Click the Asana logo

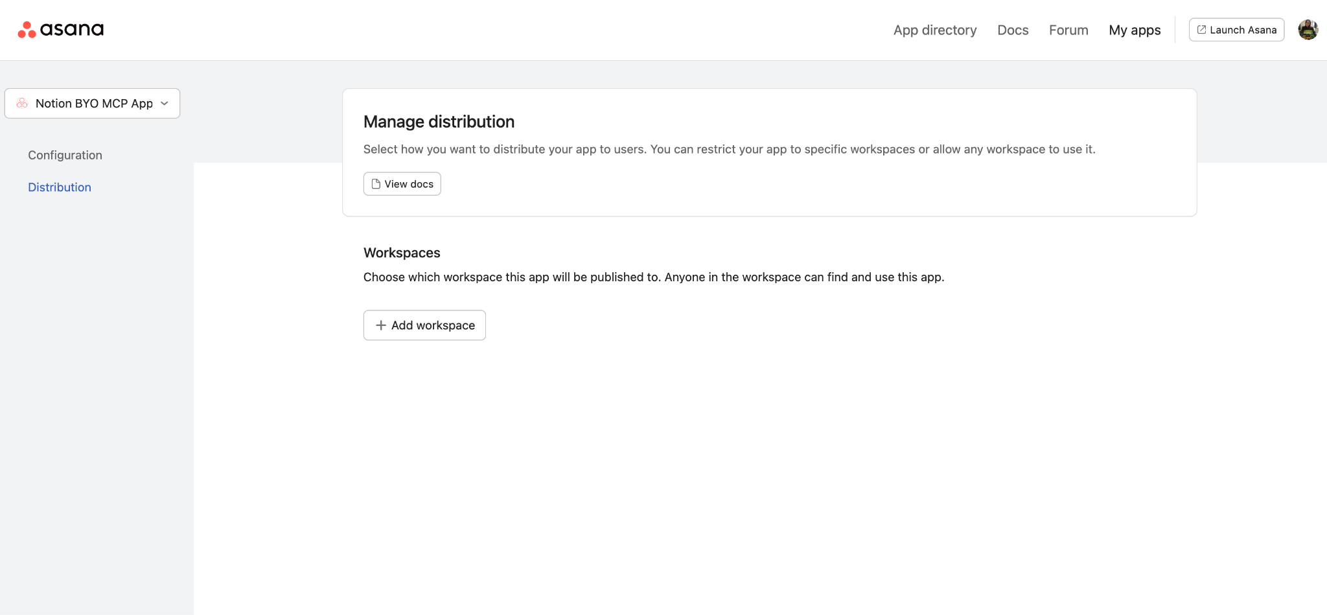pyautogui.click(x=60, y=30)
